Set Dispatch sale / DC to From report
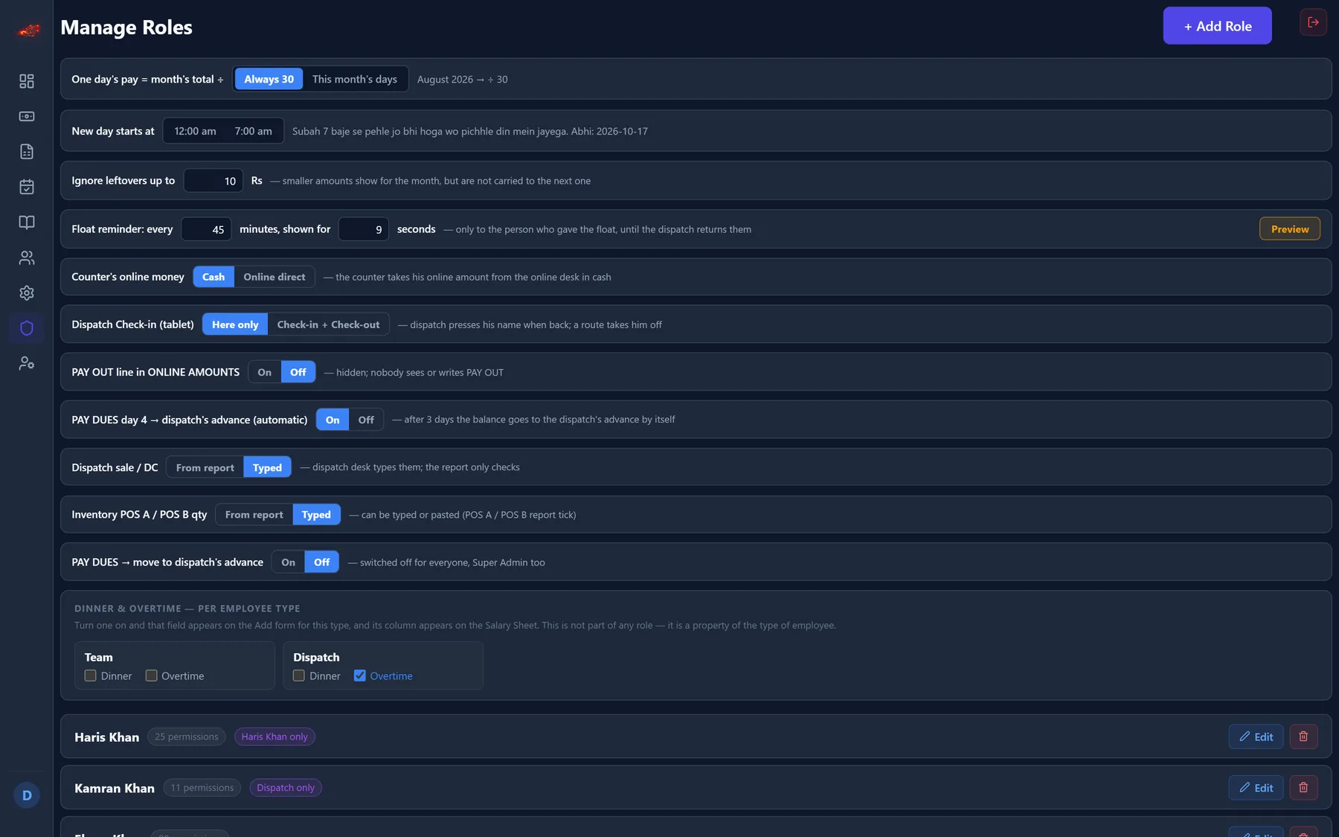The height and width of the screenshot is (837, 1339). click(205, 467)
